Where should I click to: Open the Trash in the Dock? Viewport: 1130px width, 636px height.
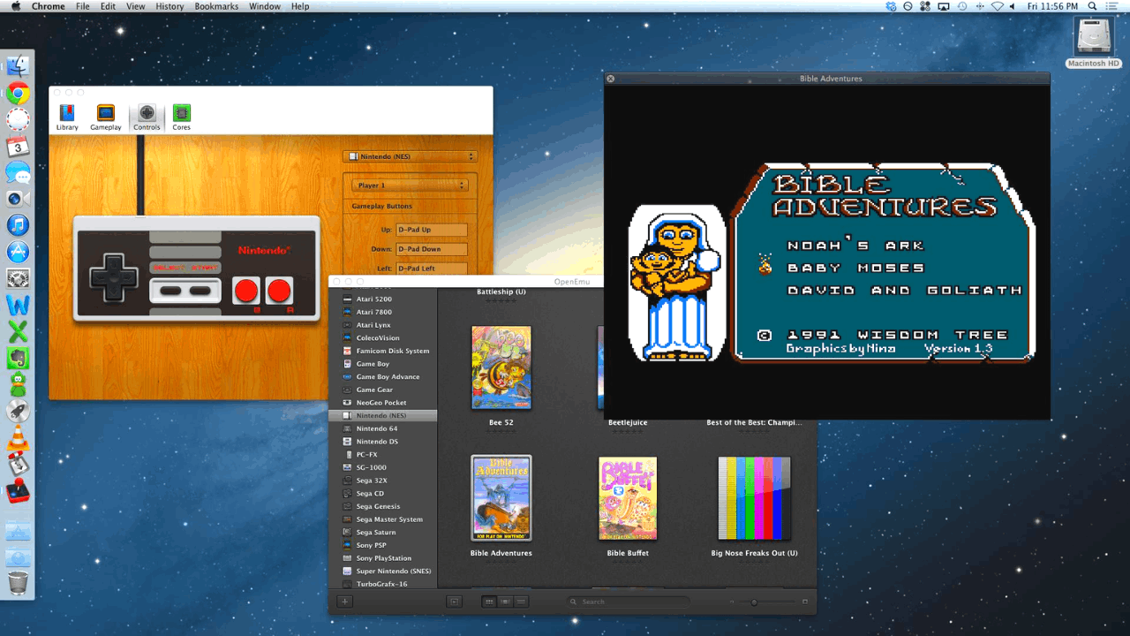(19, 584)
